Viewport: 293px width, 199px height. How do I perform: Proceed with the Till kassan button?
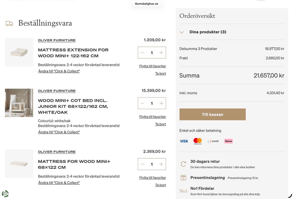[x=212, y=114]
